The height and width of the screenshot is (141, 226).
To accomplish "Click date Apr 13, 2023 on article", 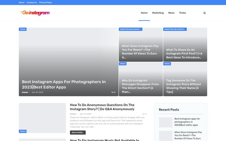I will (x=85, y=114).
